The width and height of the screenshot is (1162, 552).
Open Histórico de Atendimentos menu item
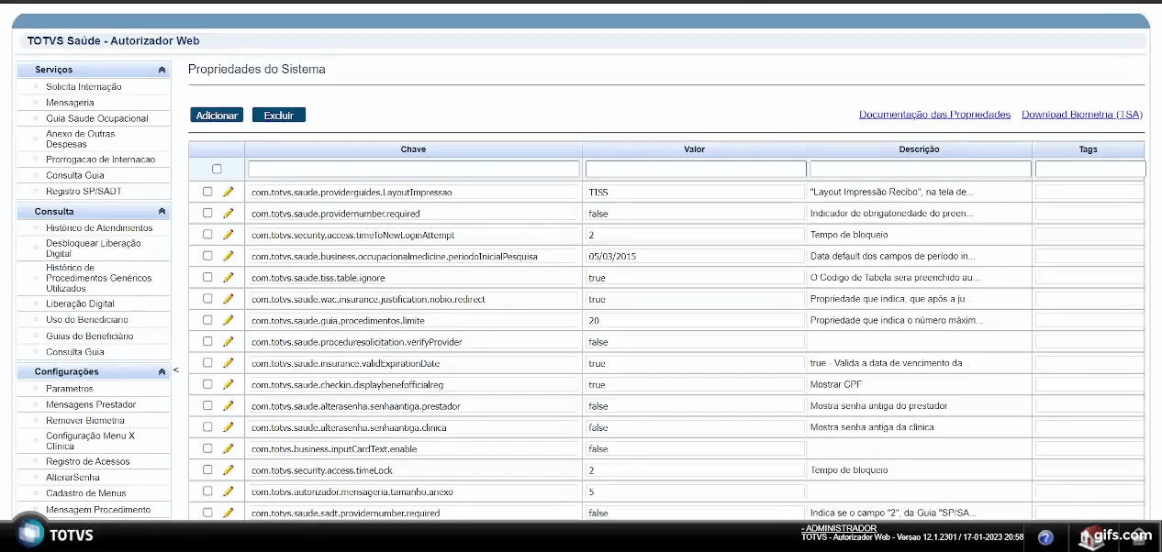point(99,228)
